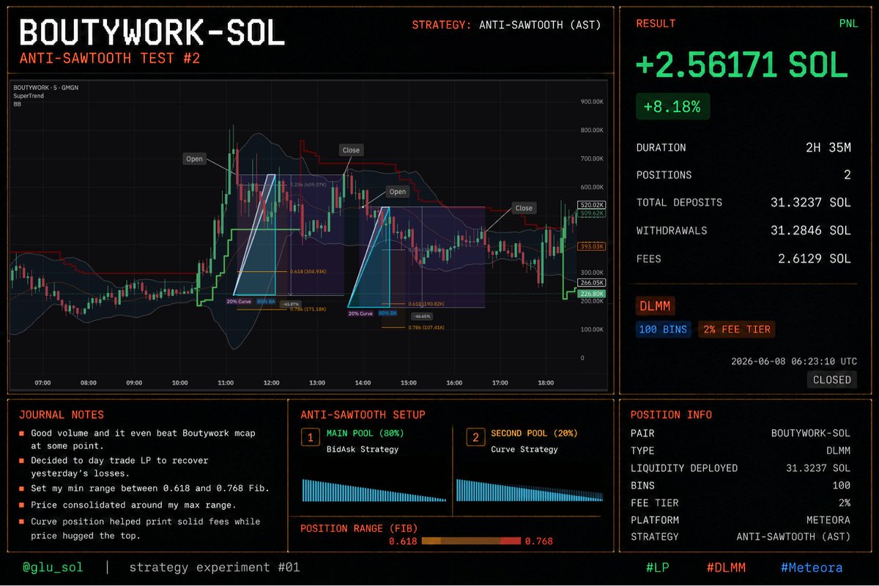Click the 11:00 time axis label
Viewport: 879px width, 586px height.
pyautogui.click(x=226, y=383)
